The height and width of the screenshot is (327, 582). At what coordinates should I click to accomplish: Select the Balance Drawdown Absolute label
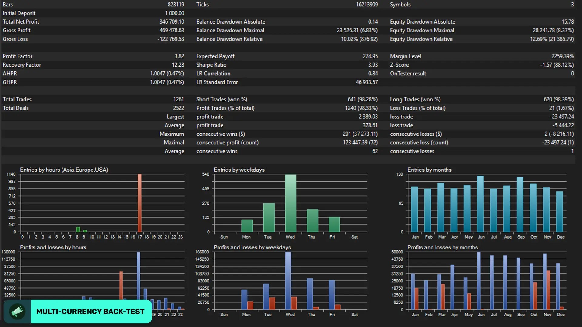pyautogui.click(x=231, y=22)
